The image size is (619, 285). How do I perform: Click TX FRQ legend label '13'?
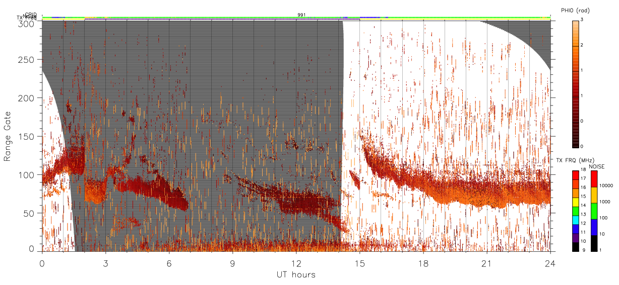584,214
